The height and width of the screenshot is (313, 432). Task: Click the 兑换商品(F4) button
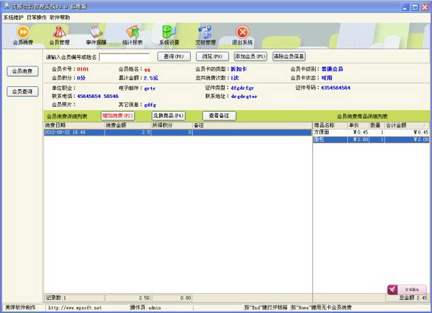point(169,116)
